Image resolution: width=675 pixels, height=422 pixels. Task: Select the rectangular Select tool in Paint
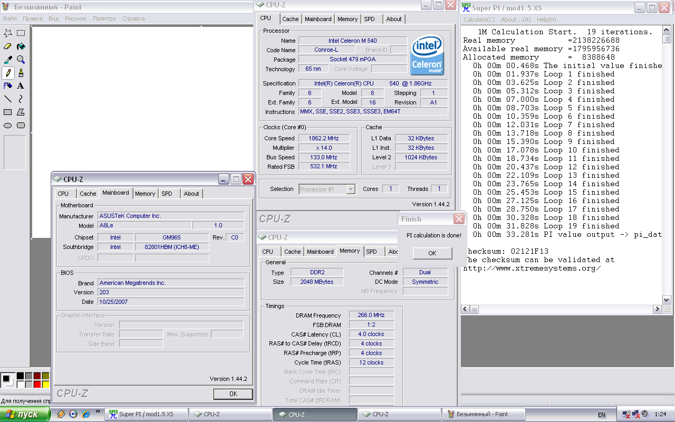(x=21, y=33)
